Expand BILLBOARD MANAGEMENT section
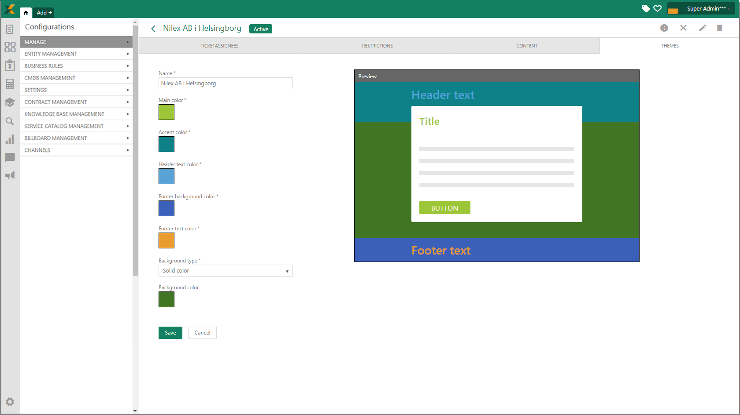The image size is (740, 415). [x=76, y=138]
